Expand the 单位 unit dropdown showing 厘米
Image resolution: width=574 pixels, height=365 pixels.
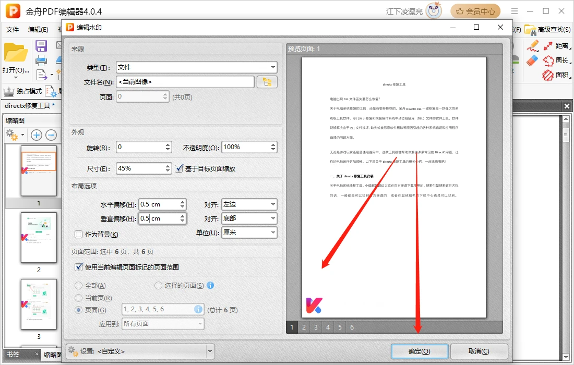(x=249, y=233)
